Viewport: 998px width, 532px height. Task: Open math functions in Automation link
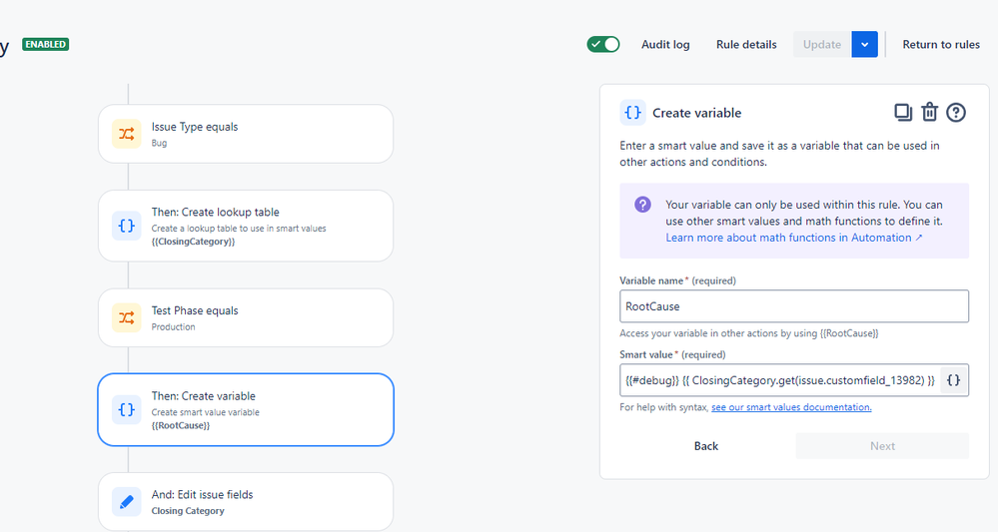coord(794,238)
